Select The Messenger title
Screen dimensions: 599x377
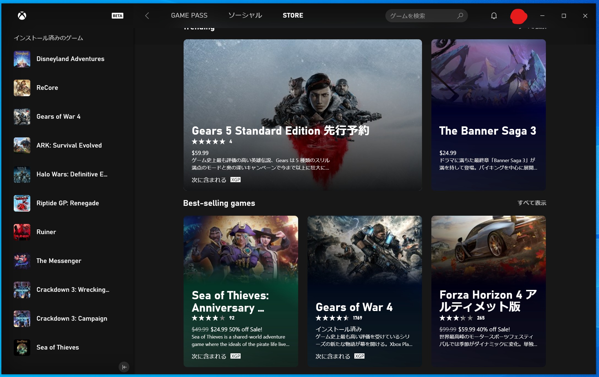tap(59, 261)
